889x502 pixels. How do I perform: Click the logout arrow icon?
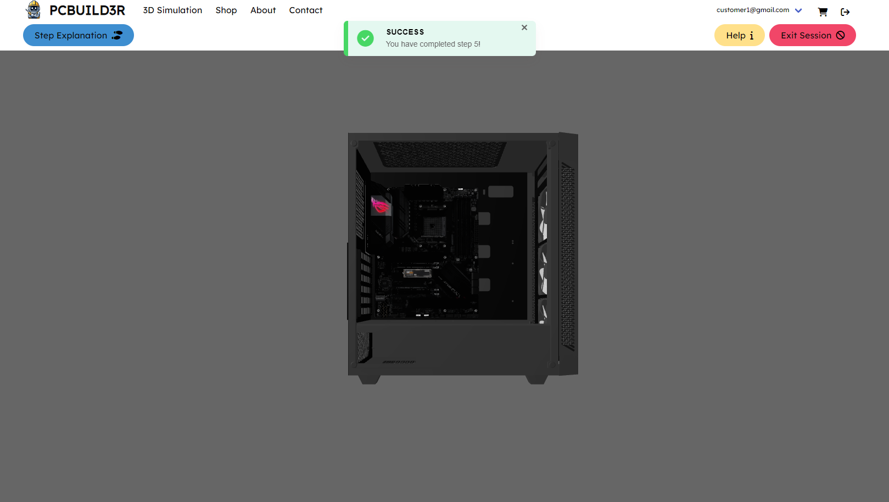845,12
